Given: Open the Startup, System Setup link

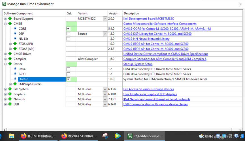Looking at the screenshot, I should (x=138, y=64).
